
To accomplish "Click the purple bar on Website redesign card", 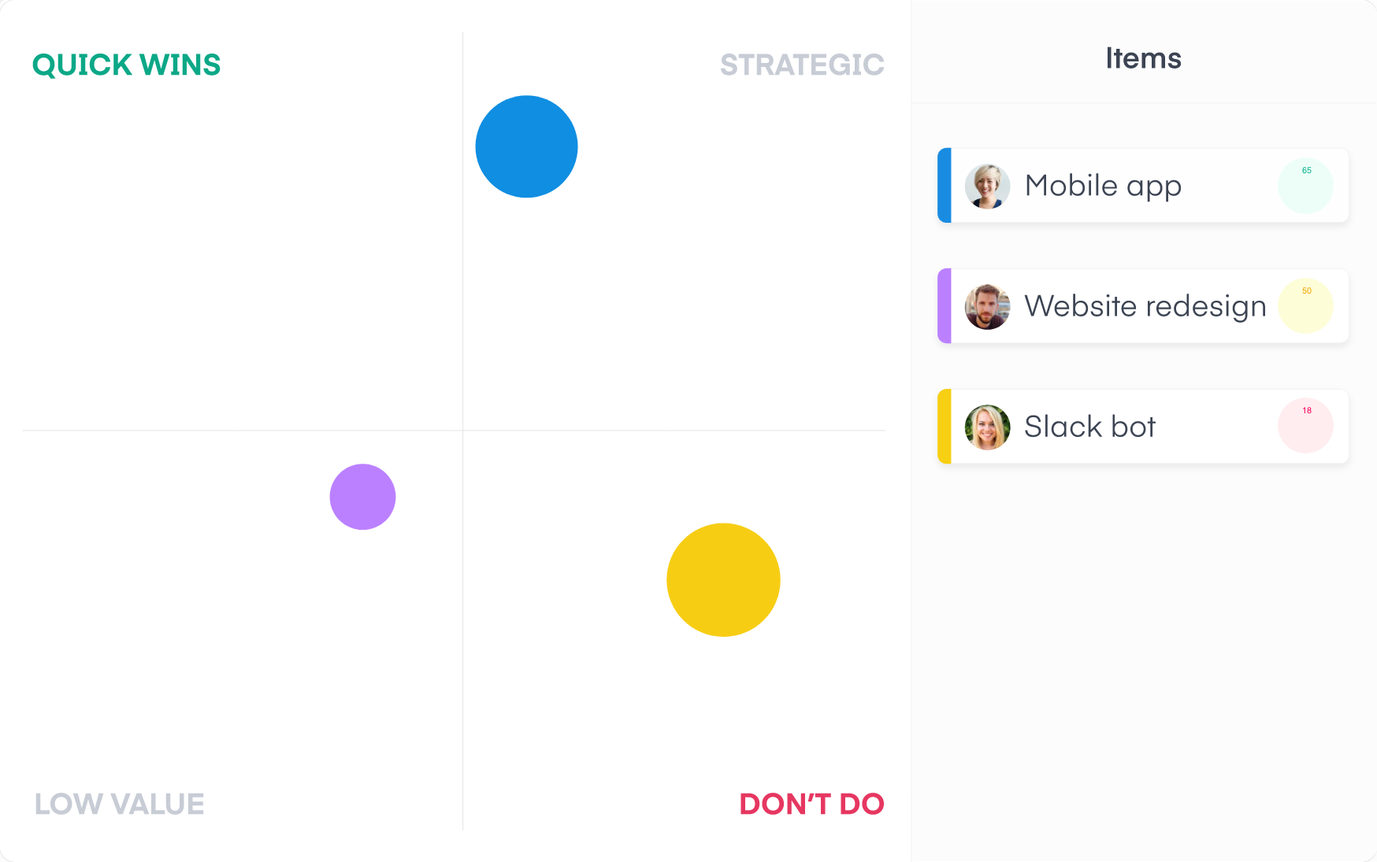I will click(x=943, y=306).
